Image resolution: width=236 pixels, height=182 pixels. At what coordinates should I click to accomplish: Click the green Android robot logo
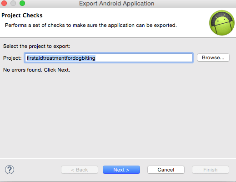222,23
